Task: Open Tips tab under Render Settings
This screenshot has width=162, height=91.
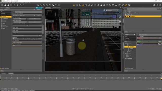Action: coord(2,71)
